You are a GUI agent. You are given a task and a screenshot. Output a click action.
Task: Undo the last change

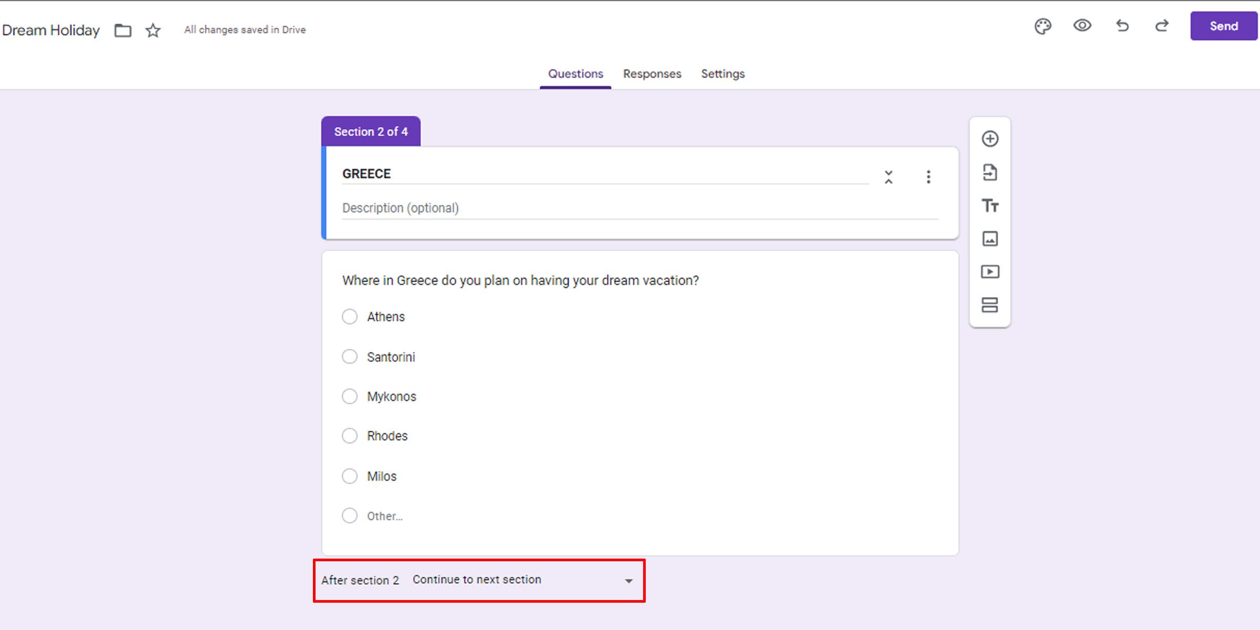pos(1122,26)
